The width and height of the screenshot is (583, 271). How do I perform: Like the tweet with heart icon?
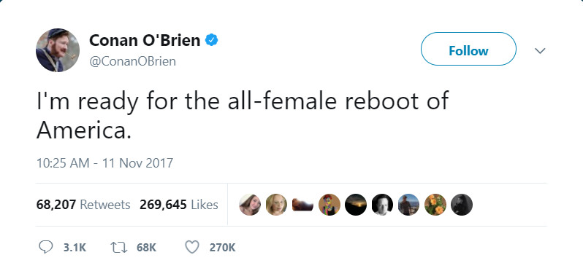[x=192, y=247]
